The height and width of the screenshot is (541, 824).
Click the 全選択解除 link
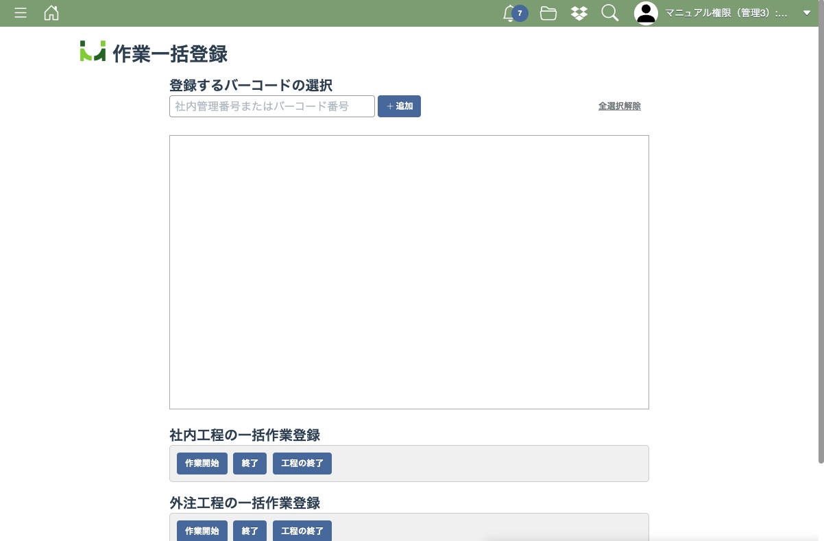619,106
